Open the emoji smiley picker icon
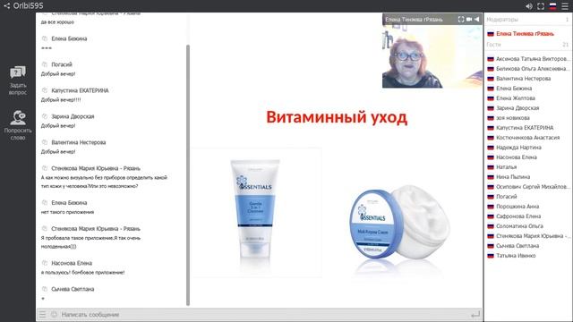This screenshot has width=573, height=322. pos(54,314)
